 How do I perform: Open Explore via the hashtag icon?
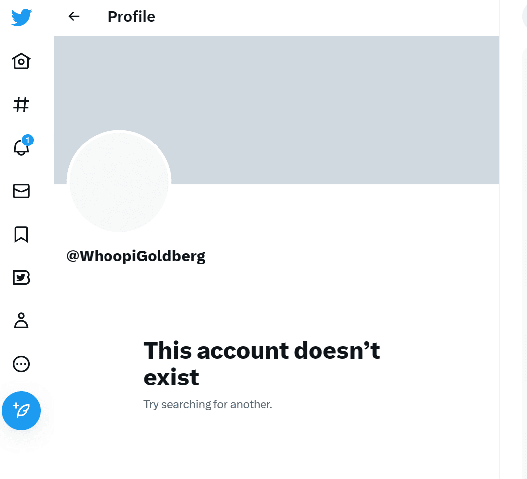point(21,104)
